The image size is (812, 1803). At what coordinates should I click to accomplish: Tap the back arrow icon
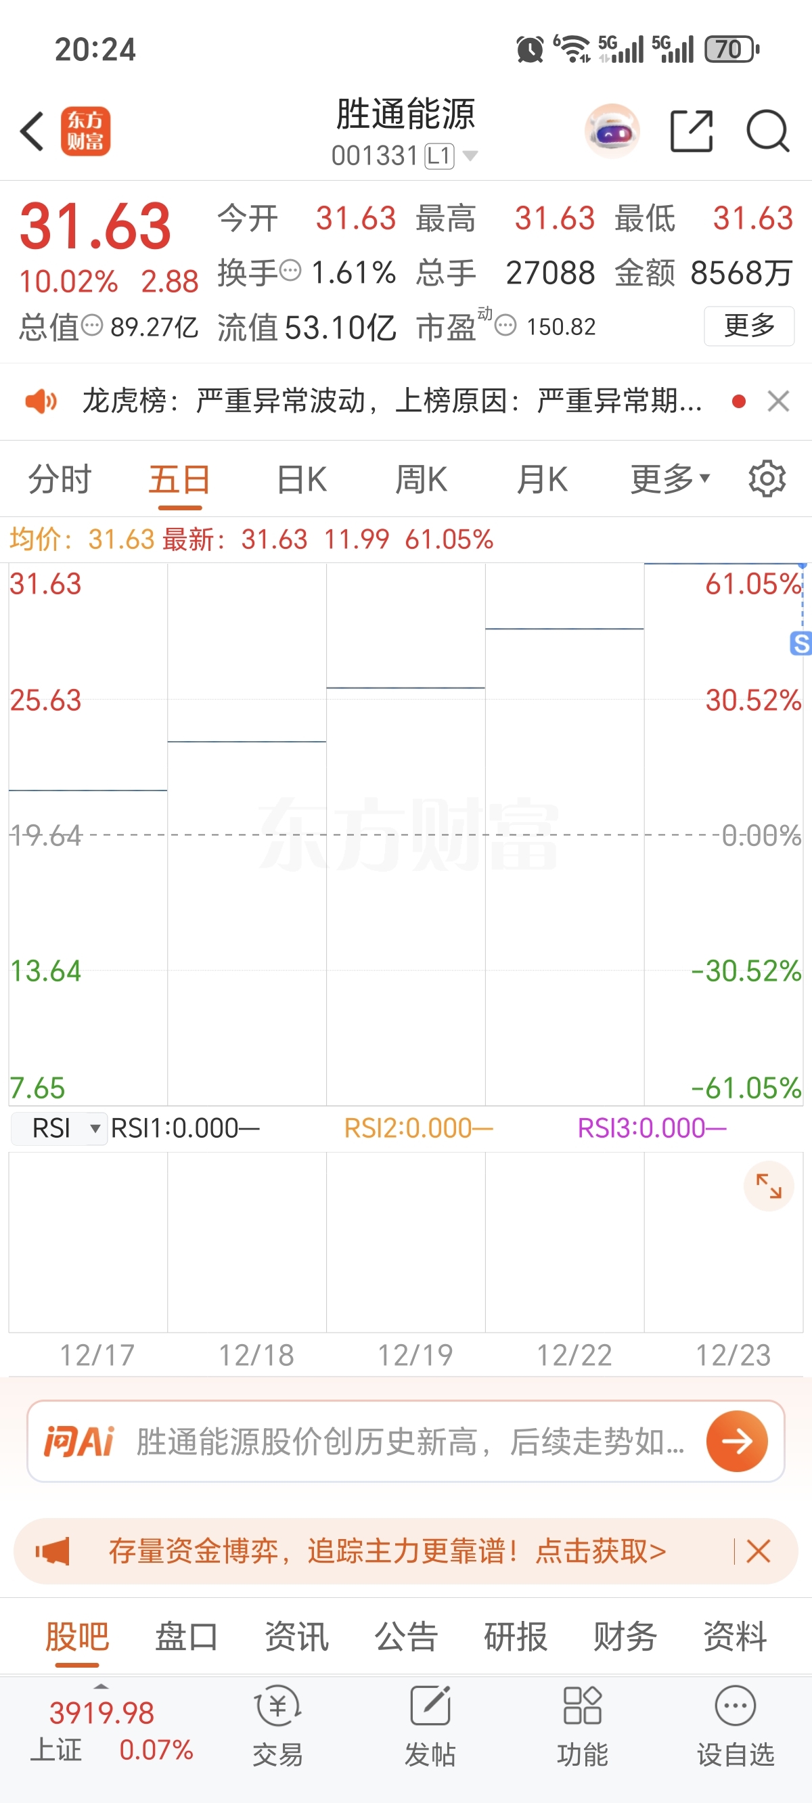click(x=32, y=131)
